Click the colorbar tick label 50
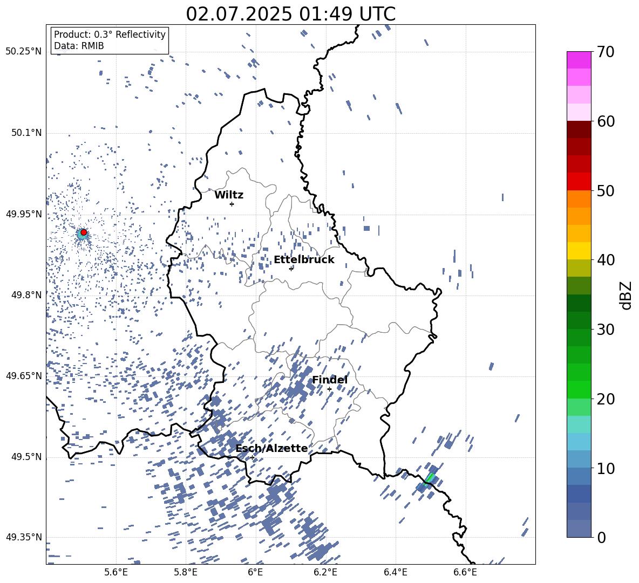This screenshot has width=639, height=583. [606, 190]
